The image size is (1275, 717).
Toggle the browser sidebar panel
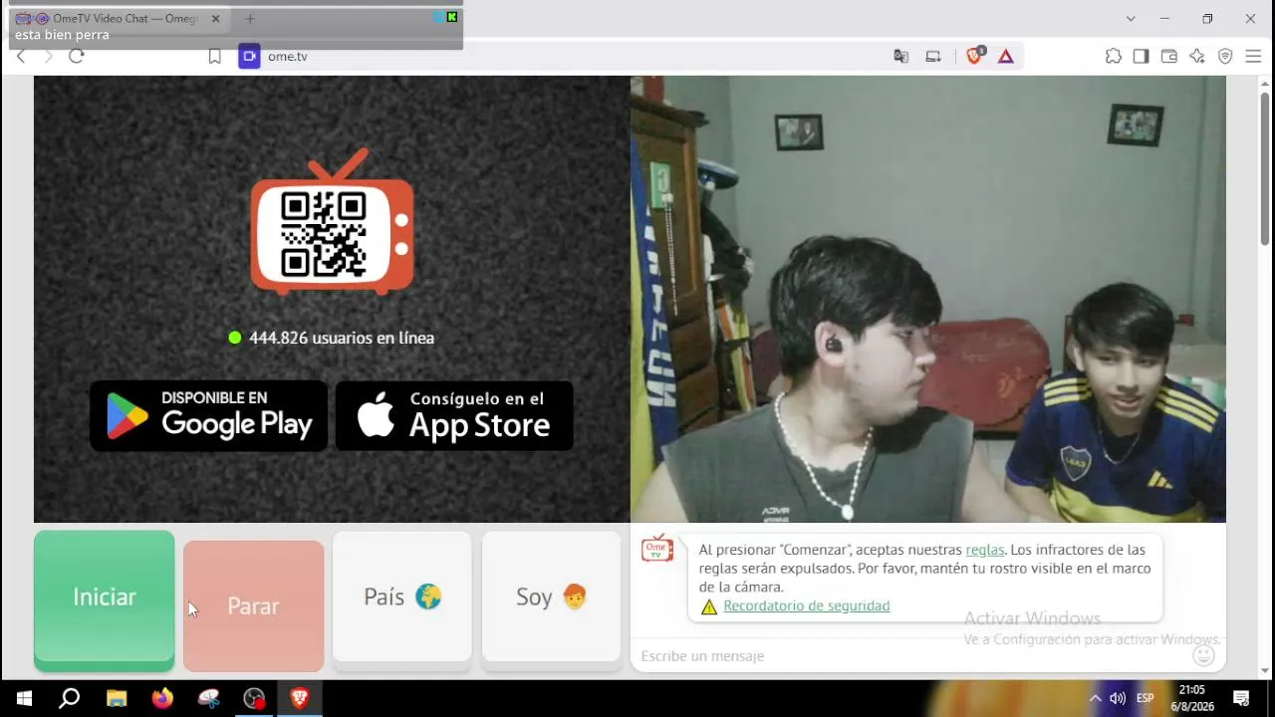[1142, 57]
